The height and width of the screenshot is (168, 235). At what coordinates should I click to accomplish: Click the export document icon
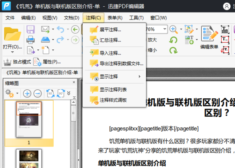click(31, 50)
